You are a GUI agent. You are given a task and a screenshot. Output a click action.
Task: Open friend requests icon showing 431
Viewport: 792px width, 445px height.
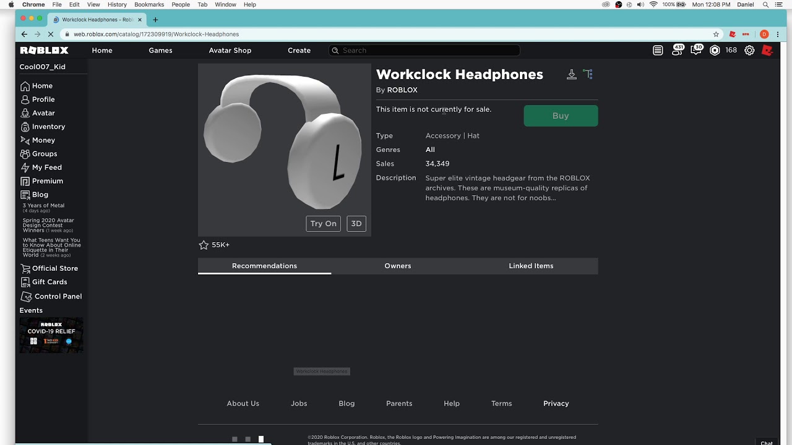677,50
